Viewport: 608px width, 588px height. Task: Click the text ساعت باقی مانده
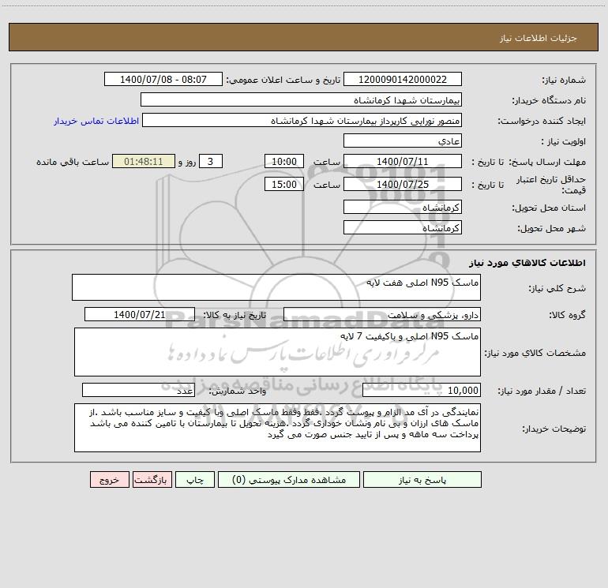pyautogui.click(x=73, y=162)
